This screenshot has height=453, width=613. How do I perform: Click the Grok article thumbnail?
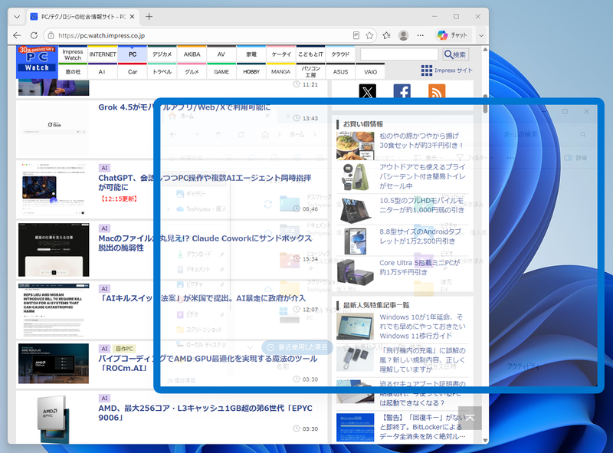tap(54, 129)
